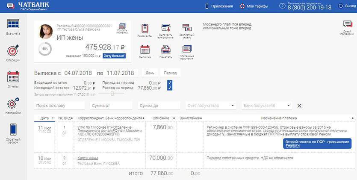This screenshot has height=180, width=357.
Task: Click the Хочу больше! button
Action: pyautogui.click(x=114, y=56)
